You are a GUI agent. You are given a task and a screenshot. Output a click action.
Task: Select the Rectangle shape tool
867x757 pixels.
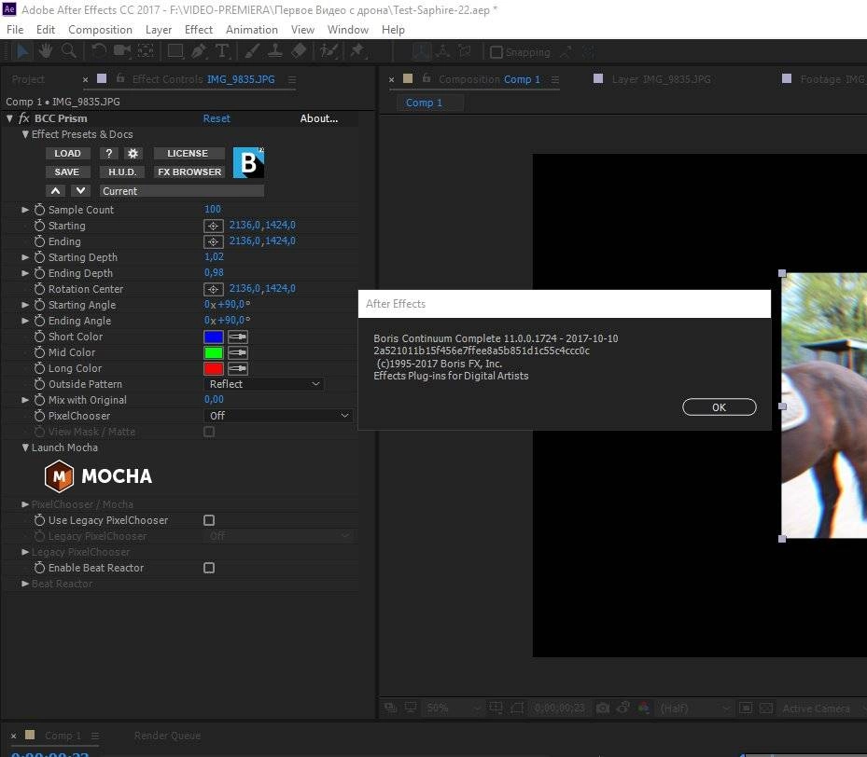[175, 51]
